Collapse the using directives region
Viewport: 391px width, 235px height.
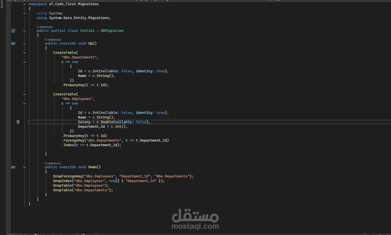24,13
